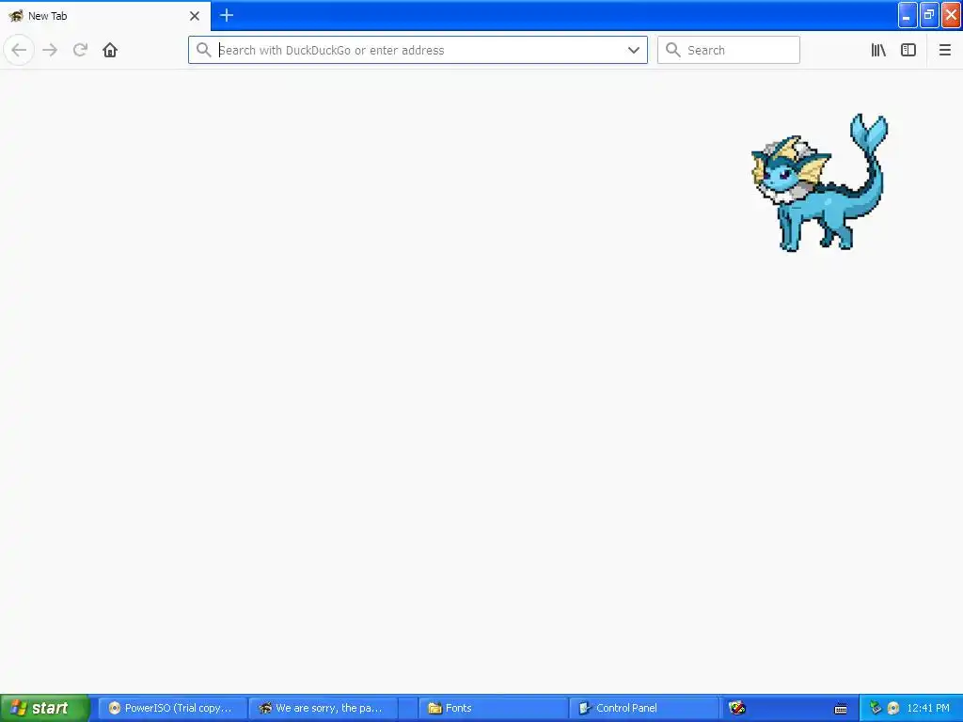
Task: Focus the DuckDuckGo address bar field
Action: (x=418, y=50)
